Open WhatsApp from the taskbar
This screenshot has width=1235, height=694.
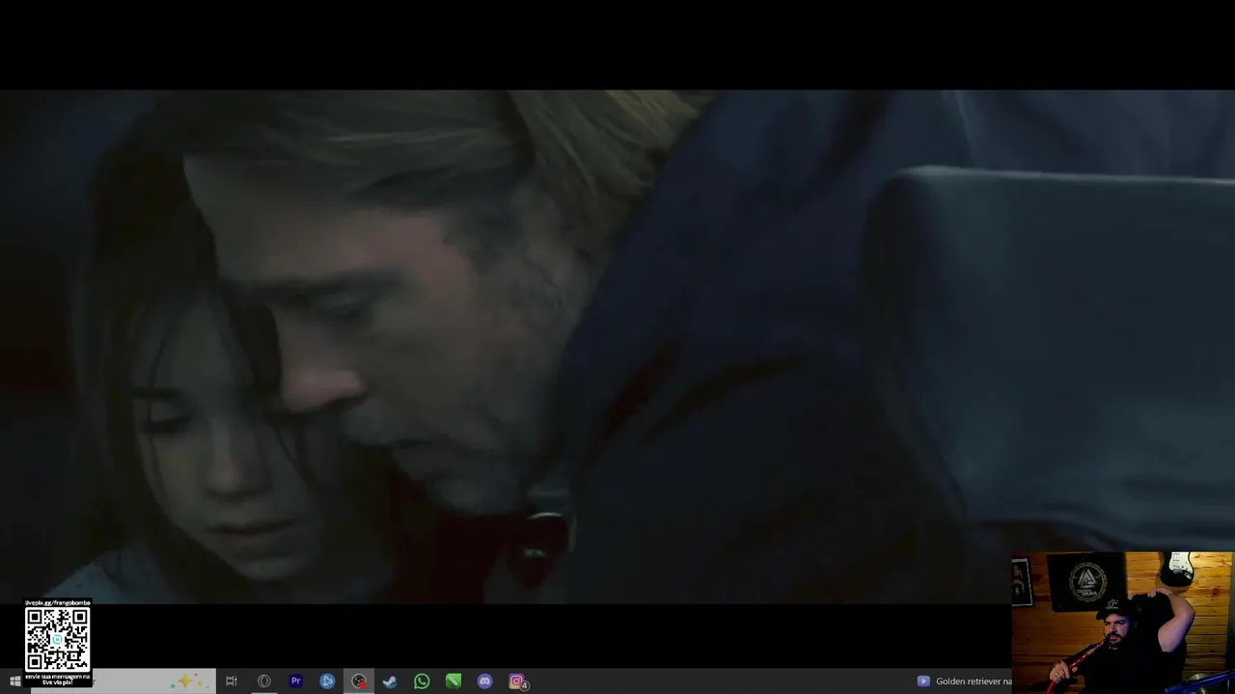tap(422, 681)
